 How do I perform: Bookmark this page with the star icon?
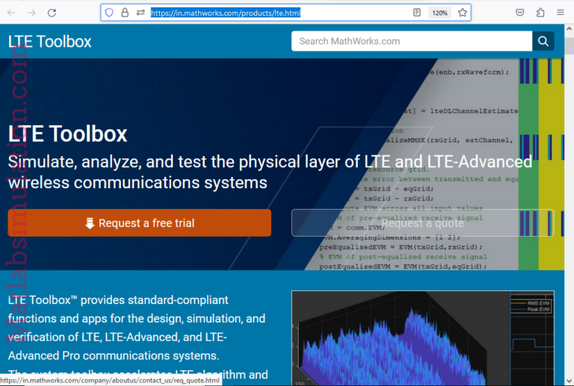(x=463, y=13)
